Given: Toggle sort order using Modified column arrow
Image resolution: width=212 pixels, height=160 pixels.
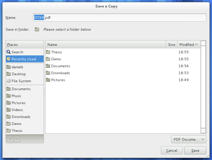Looking at the screenshot, I should 197,44.
